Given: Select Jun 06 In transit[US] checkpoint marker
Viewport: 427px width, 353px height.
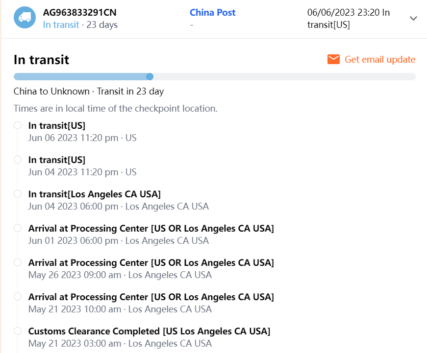Looking at the screenshot, I should [18, 125].
